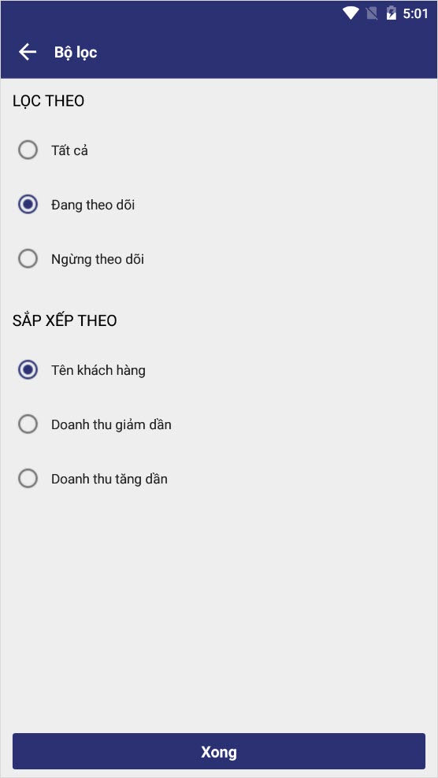This screenshot has width=438, height=778.
Task: Select the Ngừng theo dõi radio circle
Action: point(28,258)
